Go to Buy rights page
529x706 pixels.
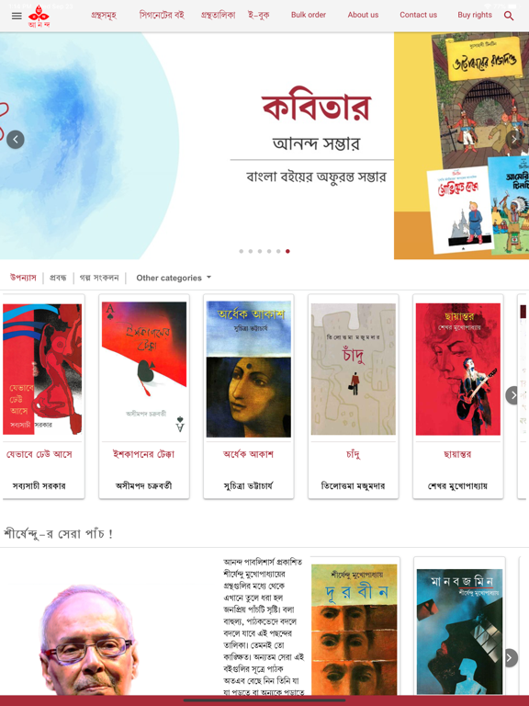click(x=475, y=15)
